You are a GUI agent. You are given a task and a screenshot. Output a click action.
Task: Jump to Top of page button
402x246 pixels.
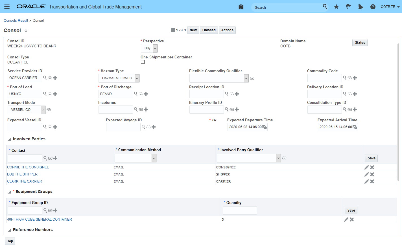[x=10, y=241]
